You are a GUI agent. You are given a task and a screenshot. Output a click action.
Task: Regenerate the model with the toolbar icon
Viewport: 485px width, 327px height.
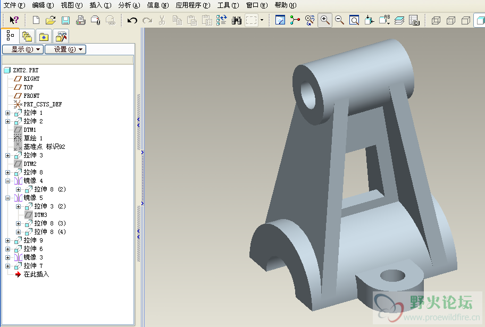coord(221,20)
